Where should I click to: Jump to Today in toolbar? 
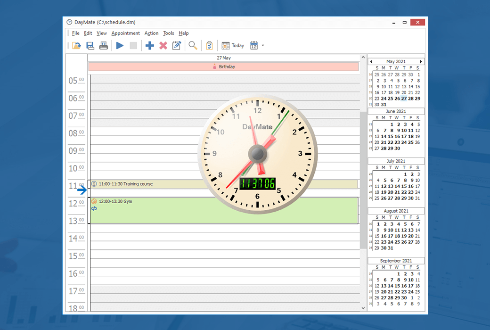point(233,46)
